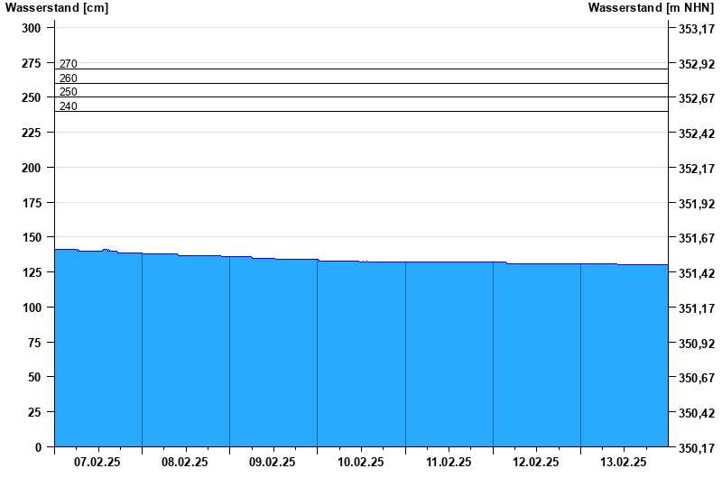Click the 351,67 value on right axis
The width and height of the screenshot is (722, 496).
click(x=697, y=238)
